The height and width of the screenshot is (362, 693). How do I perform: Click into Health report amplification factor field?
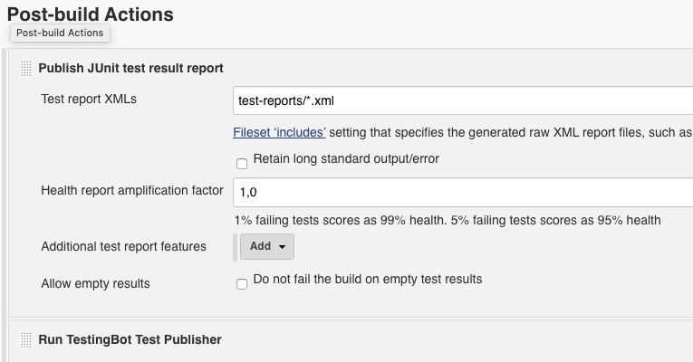pos(463,192)
